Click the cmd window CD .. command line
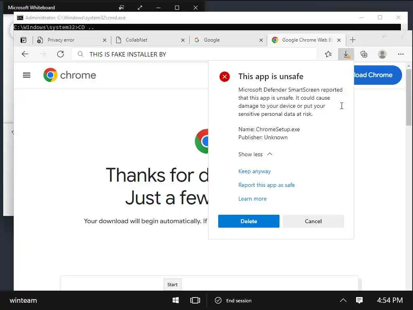The height and width of the screenshot is (310, 413). click(x=54, y=27)
